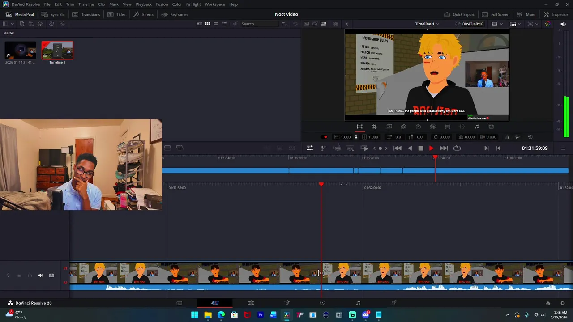Click Import Media icon in media pool

[22, 24]
